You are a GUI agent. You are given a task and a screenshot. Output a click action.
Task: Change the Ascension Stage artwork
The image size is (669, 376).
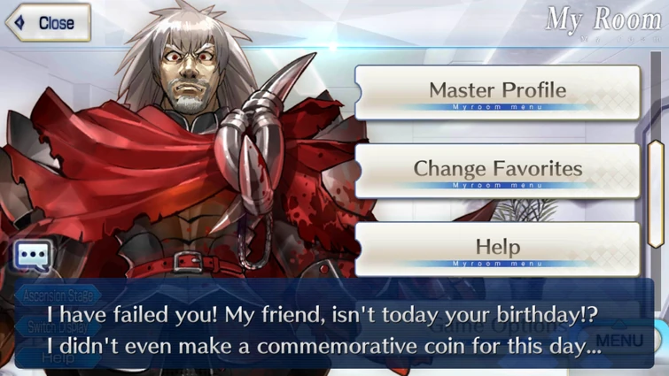click(58, 295)
